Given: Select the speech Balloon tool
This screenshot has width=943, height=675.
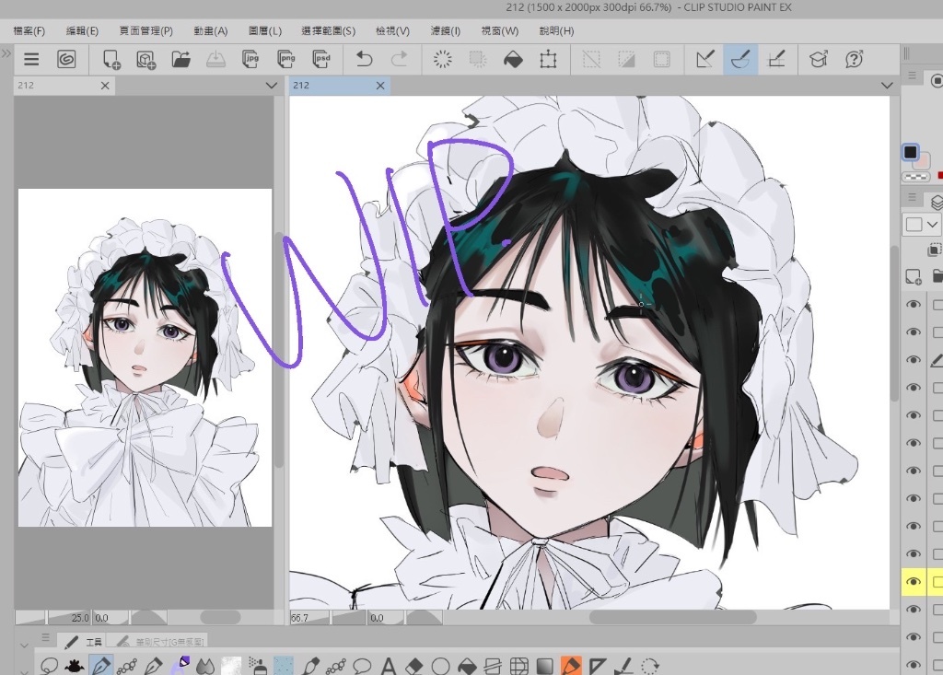Looking at the screenshot, I should click(x=362, y=666).
